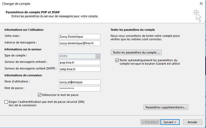
Task: Click the Suivant button
Action: point(170,122)
